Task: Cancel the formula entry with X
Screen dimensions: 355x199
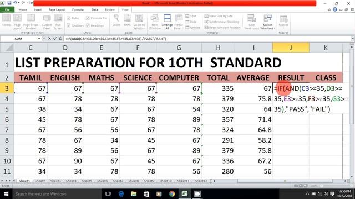Action: tap(49, 39)
